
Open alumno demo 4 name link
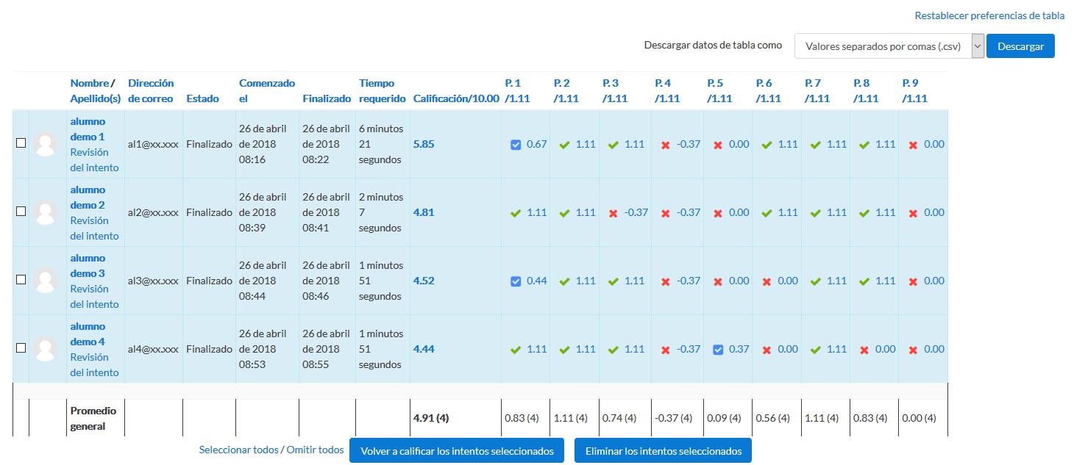pos(88,334)
